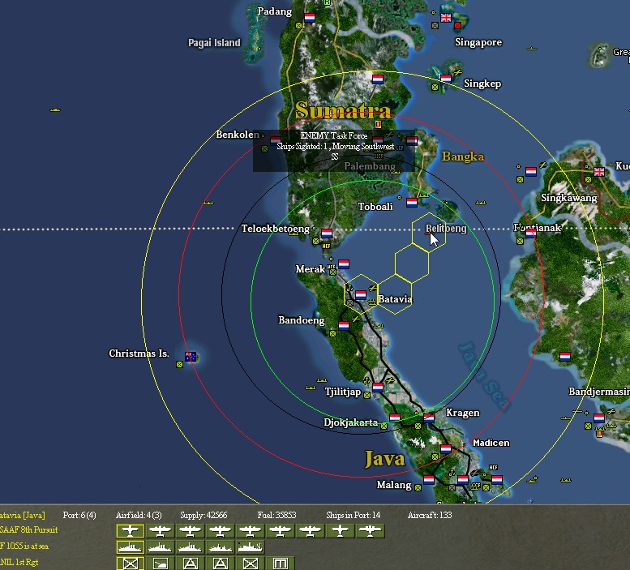Image resolution: width=630 pixels, height=570 pixels.
Task: Click the Dutch flag at Batavia
Action: point(361,295)
